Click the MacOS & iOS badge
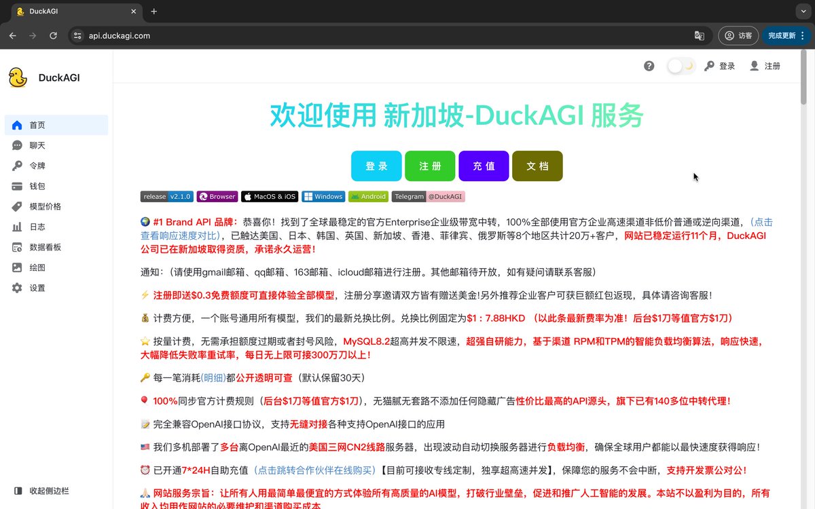The height and width of the screenshot is (509, 815). 270,197
